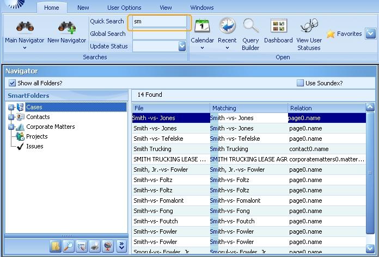The height and width of the screenshot is (257, 379).
Task: Select Smith, Jr.-vs- Fowler row
Action: [249, 170]
